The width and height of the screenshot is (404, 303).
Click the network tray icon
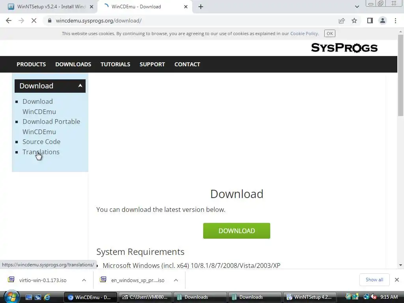(366, 297)
